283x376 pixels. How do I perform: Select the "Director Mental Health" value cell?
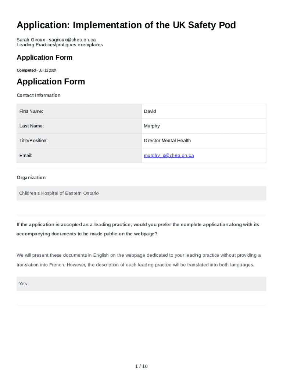[x=203, y=141]
